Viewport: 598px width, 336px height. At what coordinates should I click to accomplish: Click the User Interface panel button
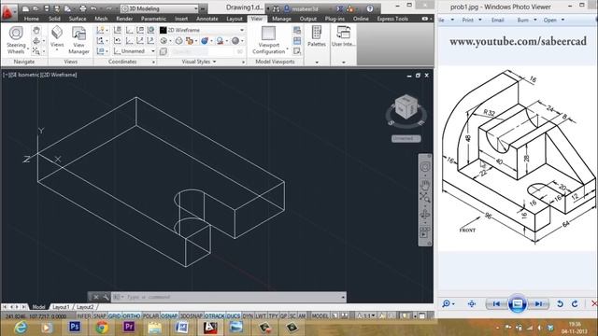(x=343, y=36)
